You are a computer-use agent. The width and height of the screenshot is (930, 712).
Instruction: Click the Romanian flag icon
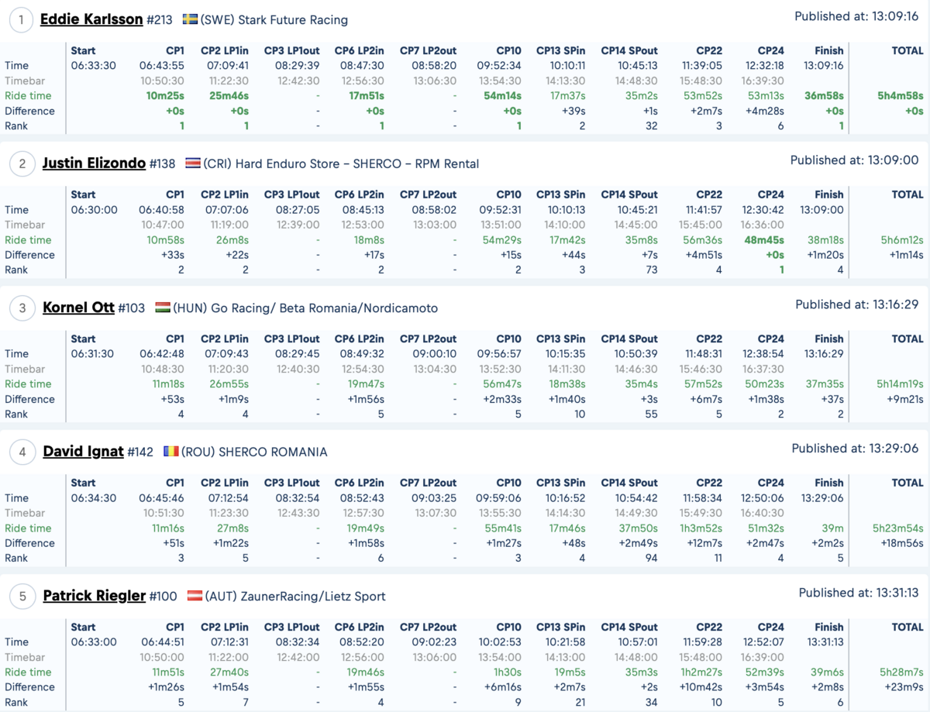point(171,452)
